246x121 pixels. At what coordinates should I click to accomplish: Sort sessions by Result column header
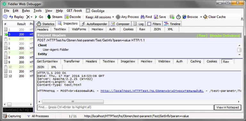click(x=21, y=24)
